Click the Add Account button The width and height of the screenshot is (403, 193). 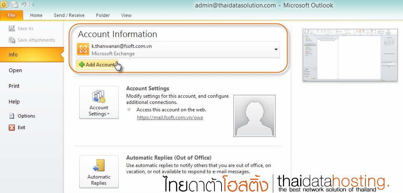(97, 65)
